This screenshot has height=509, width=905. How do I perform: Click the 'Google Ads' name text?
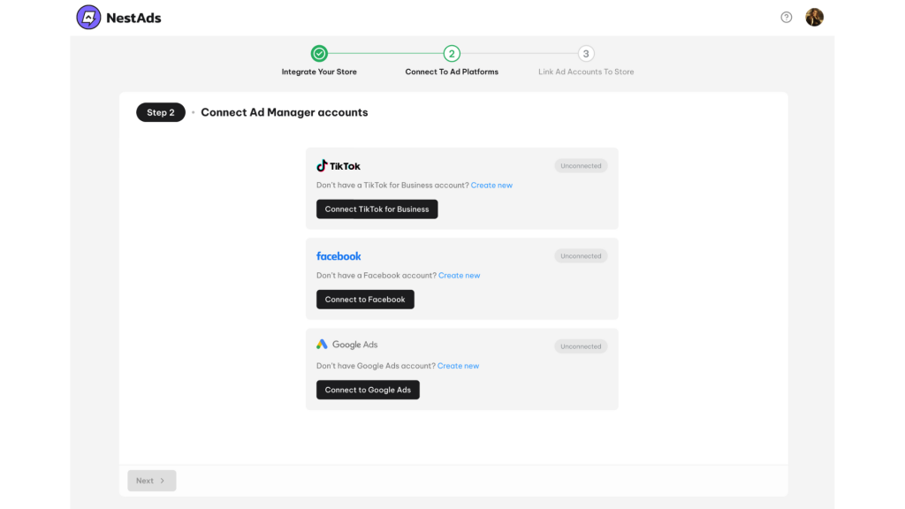coord(355,345)
